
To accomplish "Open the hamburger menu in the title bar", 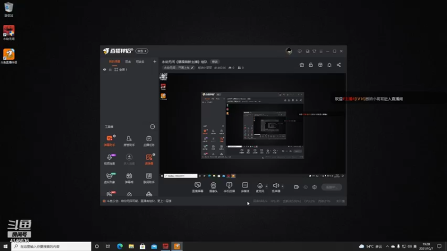I will (321, 51).
